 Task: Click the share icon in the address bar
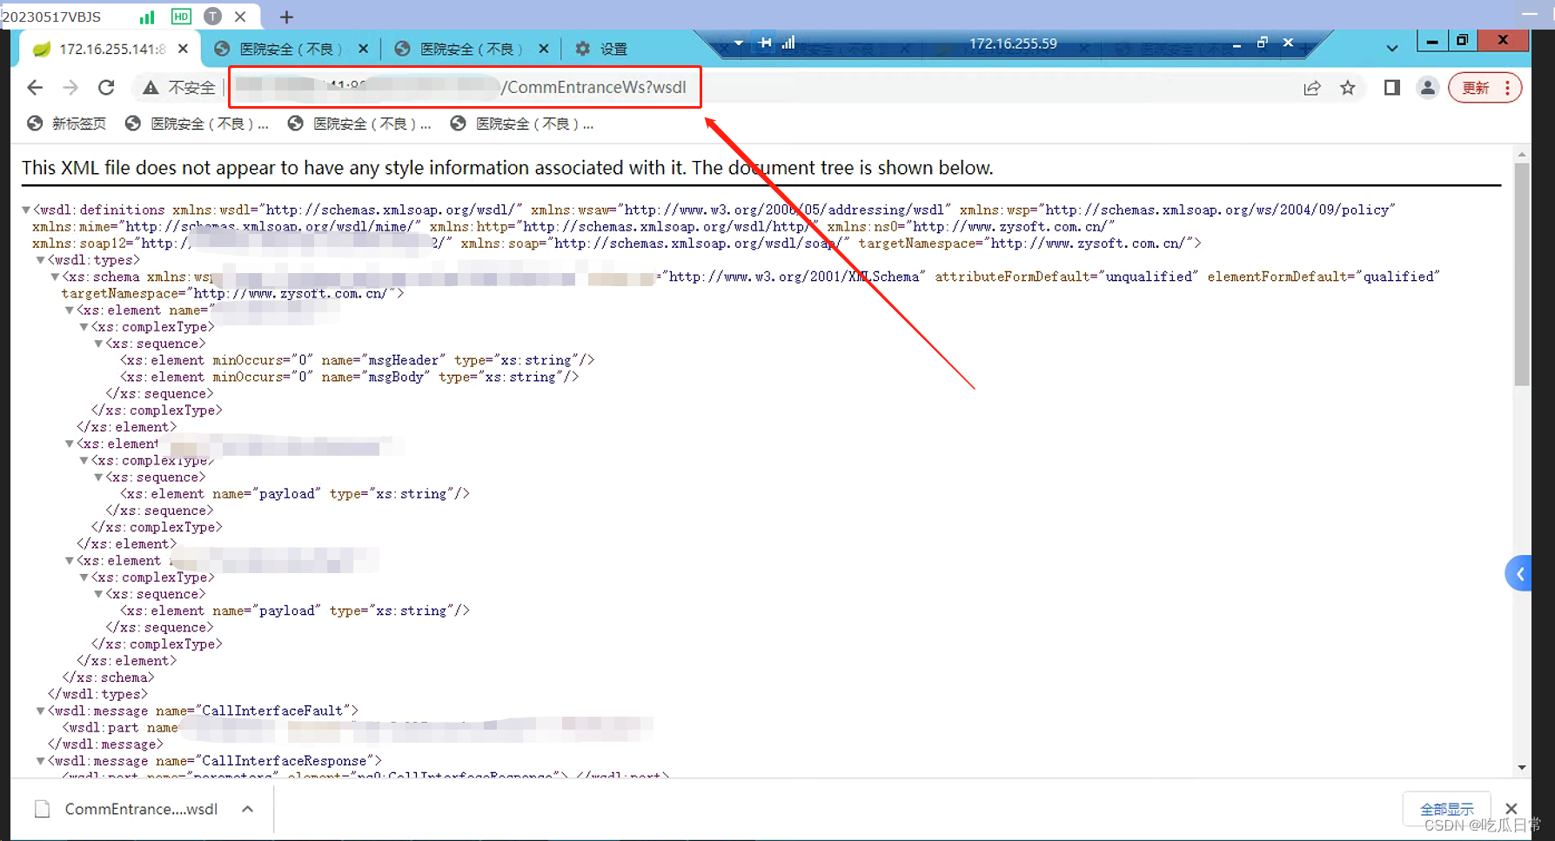point(1312,87)
